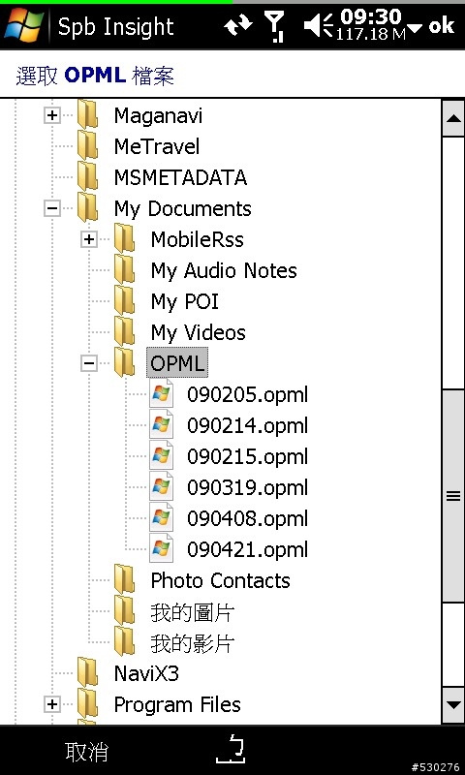Select the MeTravel label
The height and width of the screenshot is (775, 465).
pyautogui.click(x=157, y=147)
